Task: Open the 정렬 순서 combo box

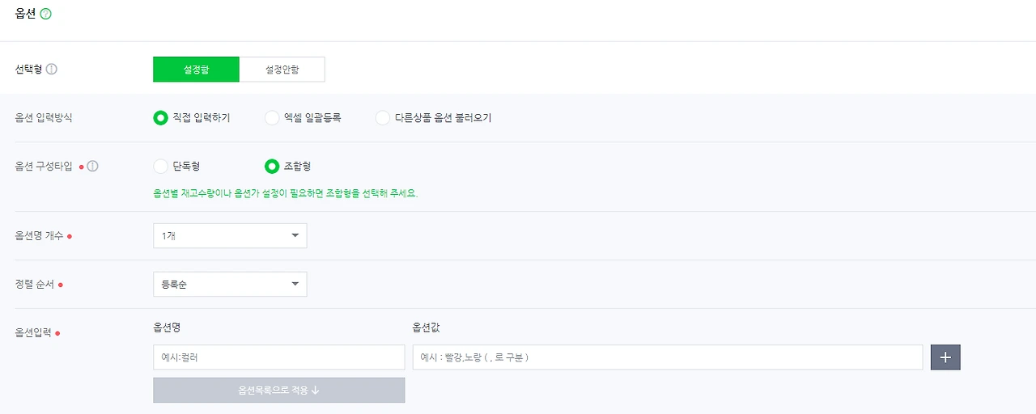Action: click(230, 284)
